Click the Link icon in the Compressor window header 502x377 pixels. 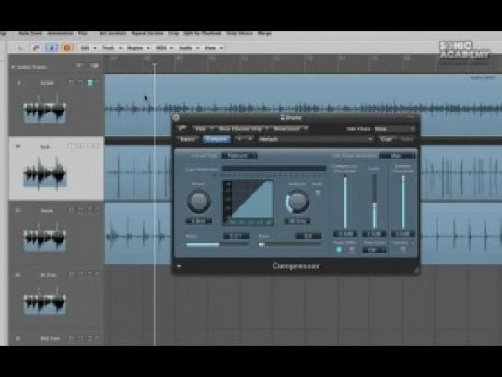pos(182,128)
